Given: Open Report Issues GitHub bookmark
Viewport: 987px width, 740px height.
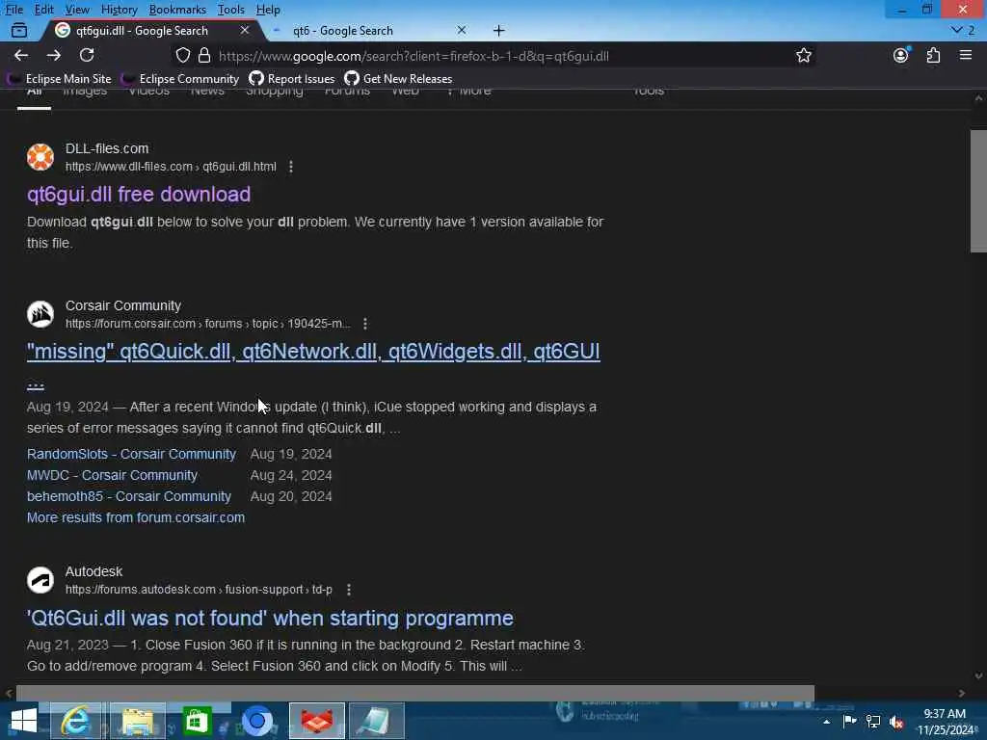Looking at the screenshot, I should [292, 79].
